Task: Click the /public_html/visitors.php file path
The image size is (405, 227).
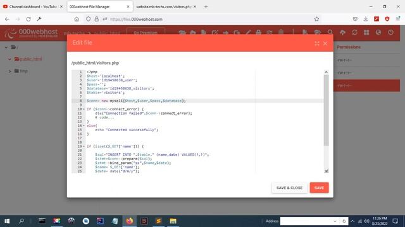Action: coord(95,63)
